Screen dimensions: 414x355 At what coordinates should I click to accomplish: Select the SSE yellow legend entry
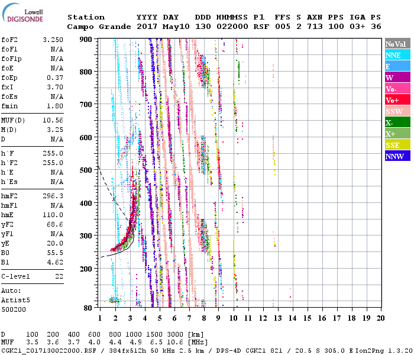(x=397, y=145)
